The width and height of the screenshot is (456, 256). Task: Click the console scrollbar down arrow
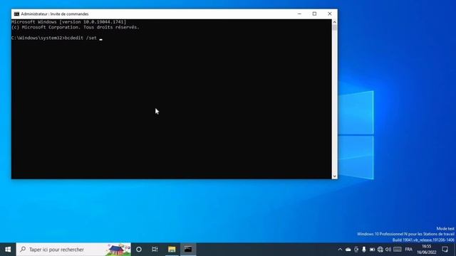(x=334, y=176)
